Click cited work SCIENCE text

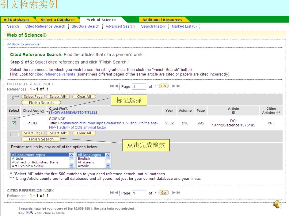tap(57, 119)
